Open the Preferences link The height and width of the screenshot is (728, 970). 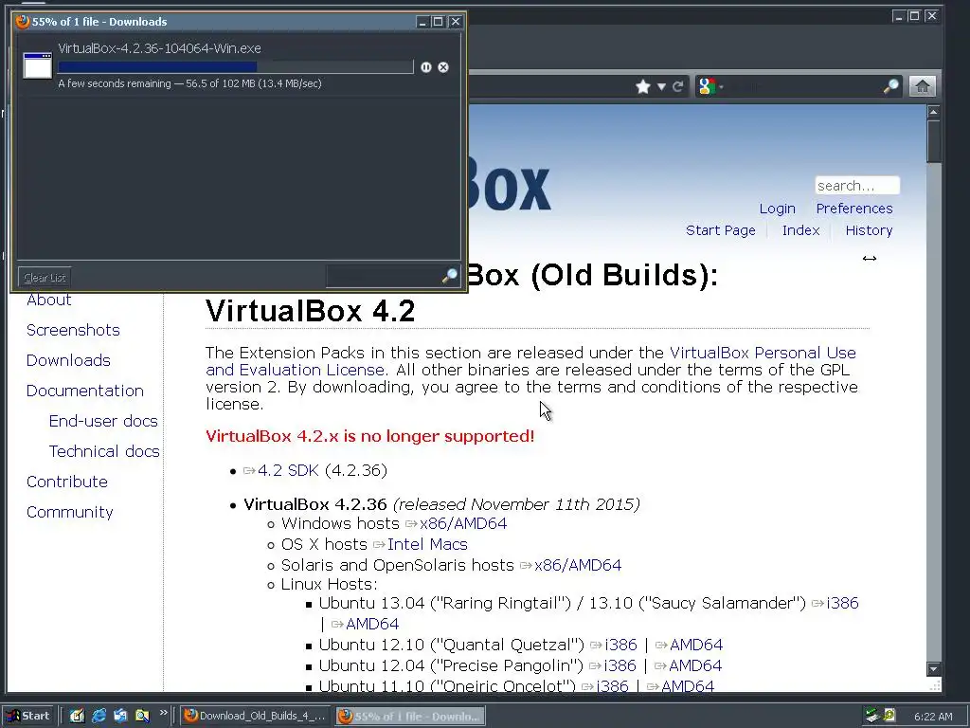(x=854, y=209)
